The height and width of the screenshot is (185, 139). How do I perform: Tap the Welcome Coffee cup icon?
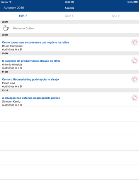tap(6, 28)
